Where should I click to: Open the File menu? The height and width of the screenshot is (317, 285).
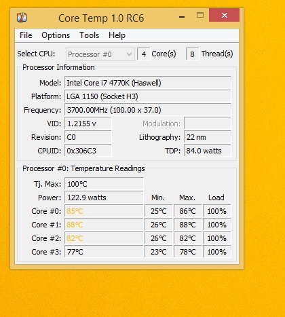pyautogui.click(x=26, y=35)
